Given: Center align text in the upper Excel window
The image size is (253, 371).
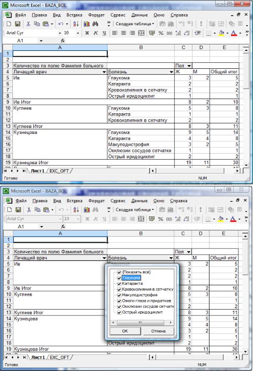Looking at the screenshot, I should coord(123,33).
